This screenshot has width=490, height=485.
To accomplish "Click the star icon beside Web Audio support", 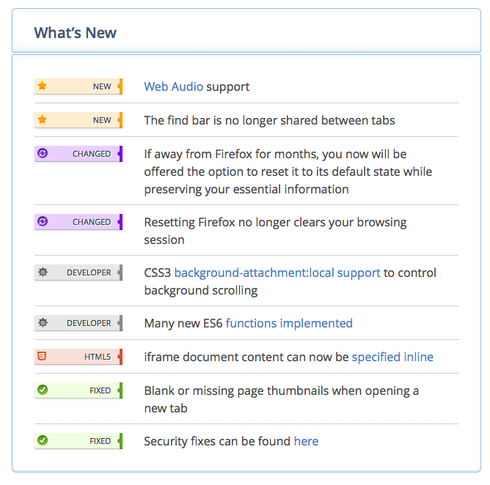I will (x=43, y=86).
